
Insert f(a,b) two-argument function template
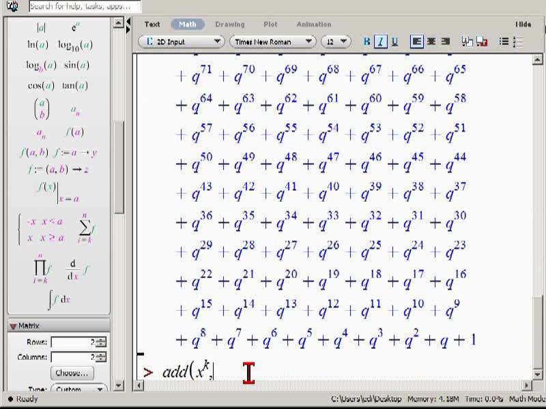click(33, 152)
